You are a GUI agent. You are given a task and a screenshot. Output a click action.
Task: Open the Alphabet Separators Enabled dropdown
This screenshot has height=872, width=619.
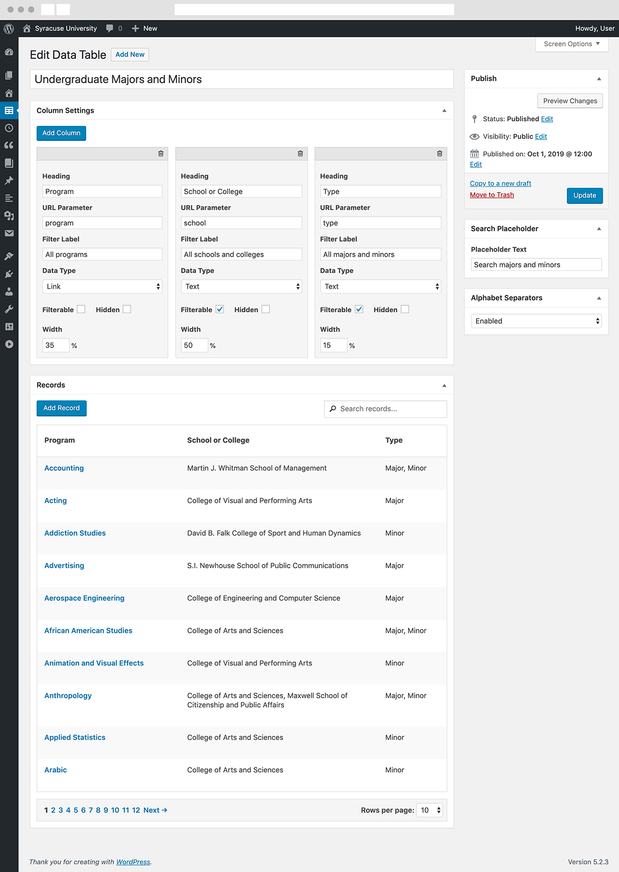point(536,321)
